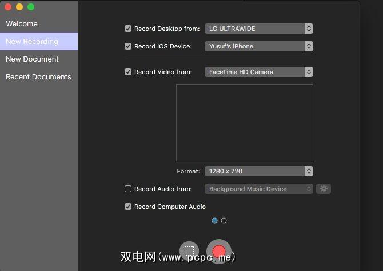Click the red close window button
This screenshot has height=271, width=383.
pyautogui.click(x=8, y=7)
